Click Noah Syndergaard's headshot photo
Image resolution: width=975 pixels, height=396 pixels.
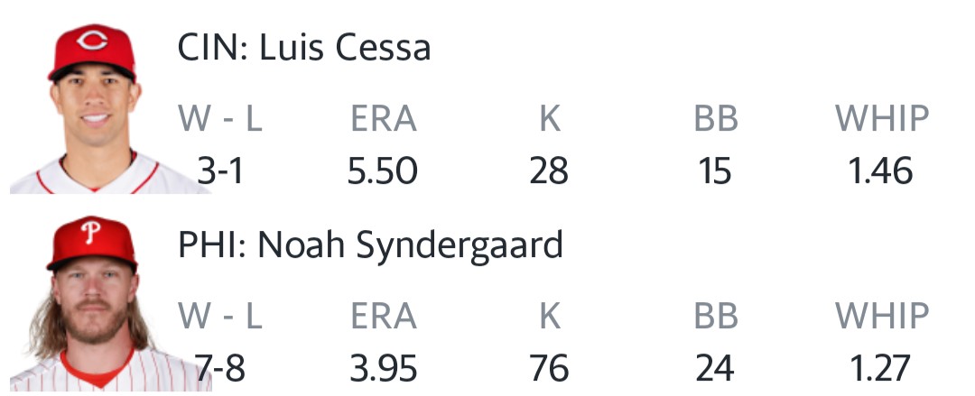coord(93,302)
